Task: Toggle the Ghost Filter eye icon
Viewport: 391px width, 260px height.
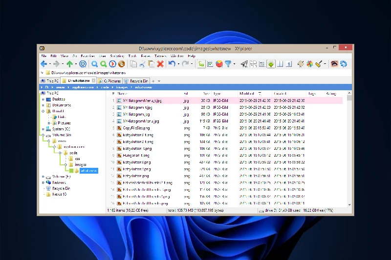Action: click(334, 64)
